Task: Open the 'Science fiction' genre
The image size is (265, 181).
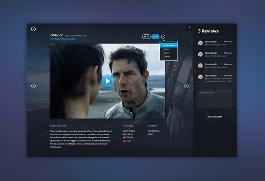Action: (154, 131)
